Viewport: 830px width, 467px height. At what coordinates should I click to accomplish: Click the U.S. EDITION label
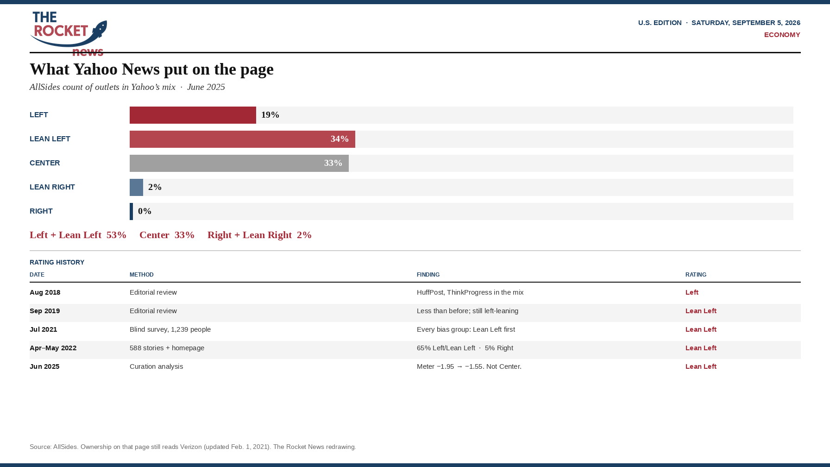[x=660, y=23]
